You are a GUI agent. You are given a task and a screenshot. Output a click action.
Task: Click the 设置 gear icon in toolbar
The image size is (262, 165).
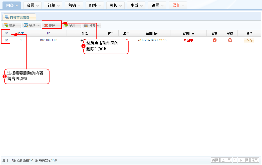point(86,25)
